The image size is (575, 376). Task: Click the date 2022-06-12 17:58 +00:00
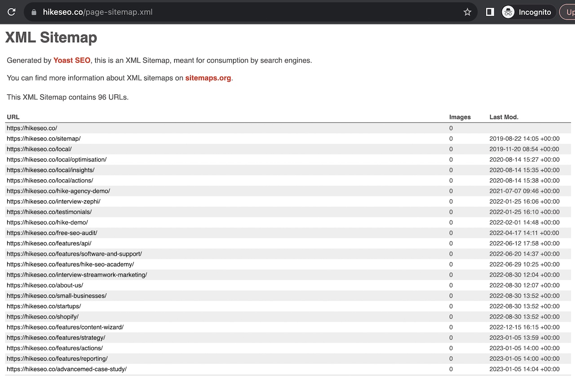coord(524,243)
